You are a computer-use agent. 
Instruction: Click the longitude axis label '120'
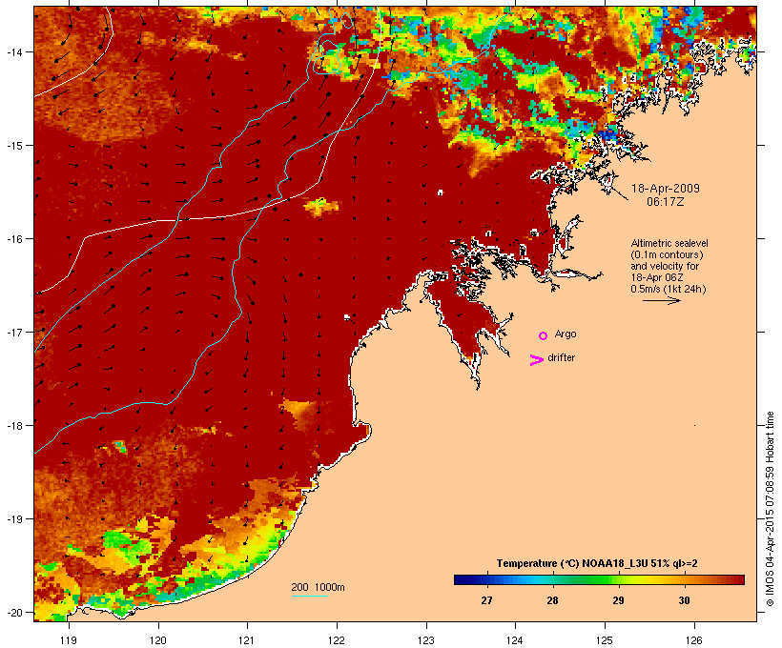coord(158,640)
